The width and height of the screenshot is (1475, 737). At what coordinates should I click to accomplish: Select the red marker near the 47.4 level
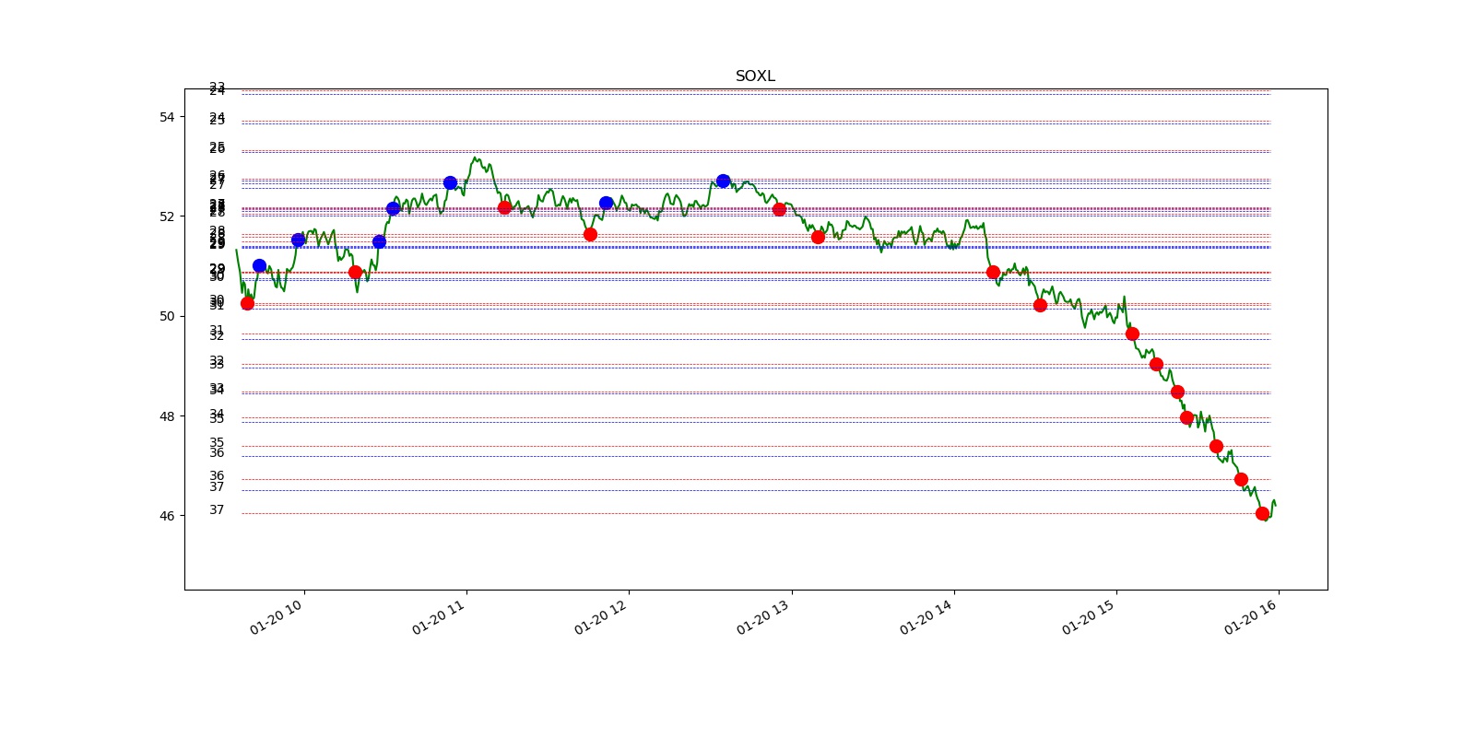1216,446
